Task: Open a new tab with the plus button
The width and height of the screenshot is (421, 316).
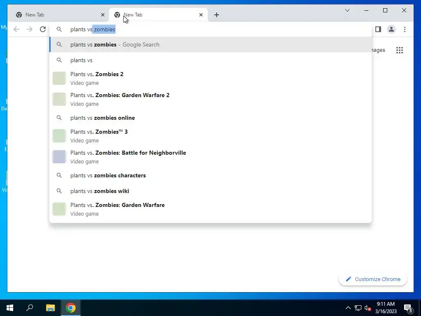Action: pos(217,15)
